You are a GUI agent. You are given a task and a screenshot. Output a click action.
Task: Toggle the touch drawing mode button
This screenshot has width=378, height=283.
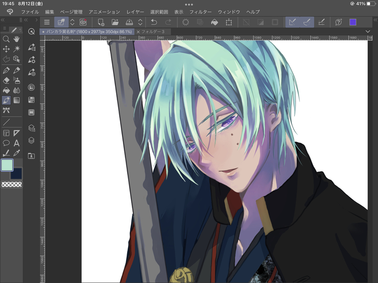(x=61, y=22)
